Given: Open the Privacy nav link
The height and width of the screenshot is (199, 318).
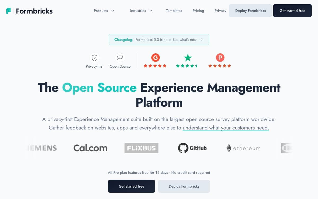Looking at the screenshot, I should click(x=220, y=11).
